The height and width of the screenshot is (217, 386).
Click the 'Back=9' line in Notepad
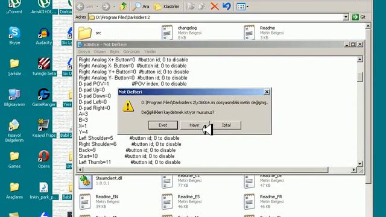(127, 150)
